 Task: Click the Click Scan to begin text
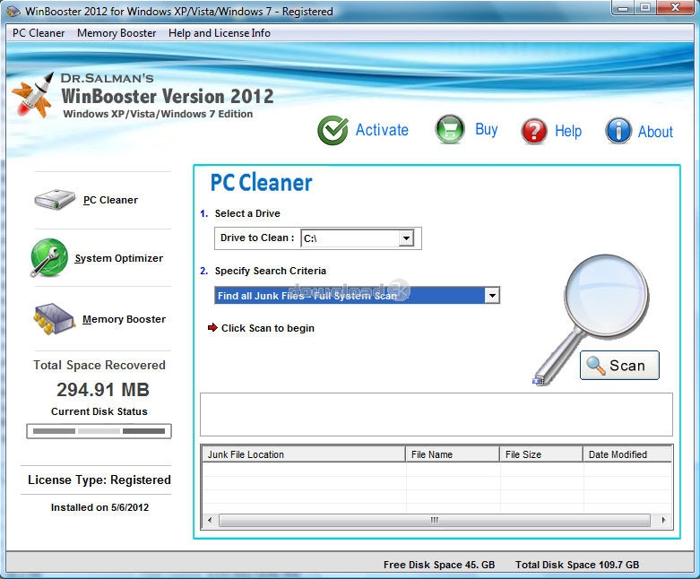tap(268, 328)
